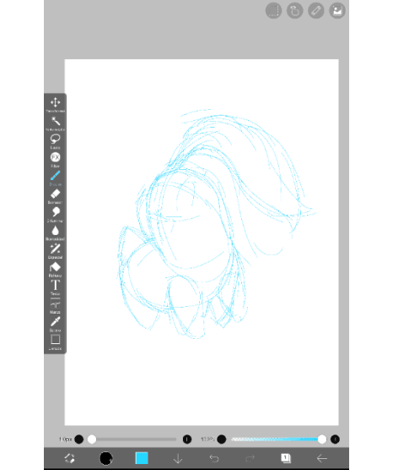The height and width of the screenshot is (470, 393).
Task: Choose the Marco frame divider tool
Action: [56, 306]
